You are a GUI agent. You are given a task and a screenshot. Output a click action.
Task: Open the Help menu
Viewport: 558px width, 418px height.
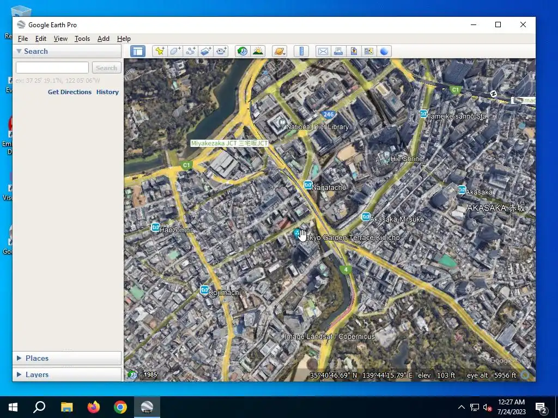point(124,39)
